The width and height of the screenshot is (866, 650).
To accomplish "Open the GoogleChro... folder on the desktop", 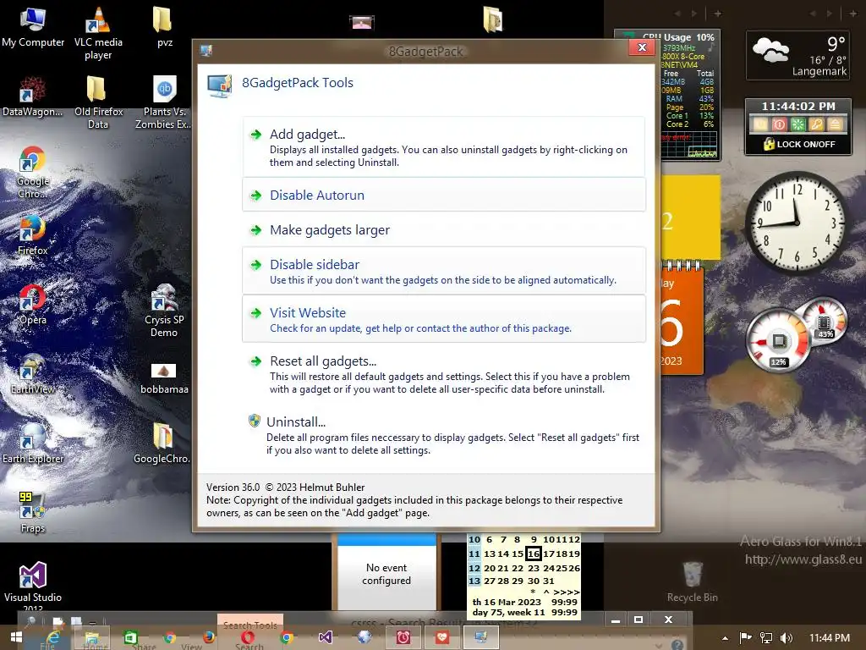I will [x=163, y=443].
